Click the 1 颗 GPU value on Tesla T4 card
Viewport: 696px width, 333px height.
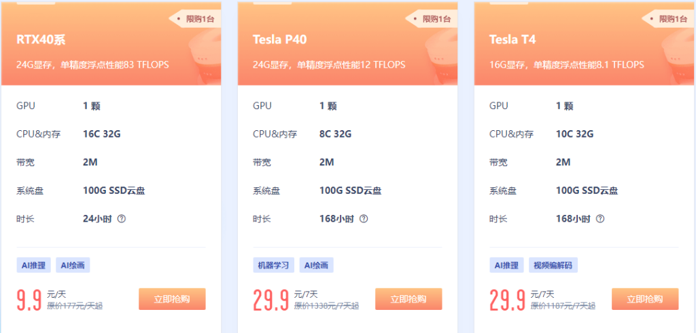[x=565, y=106]
